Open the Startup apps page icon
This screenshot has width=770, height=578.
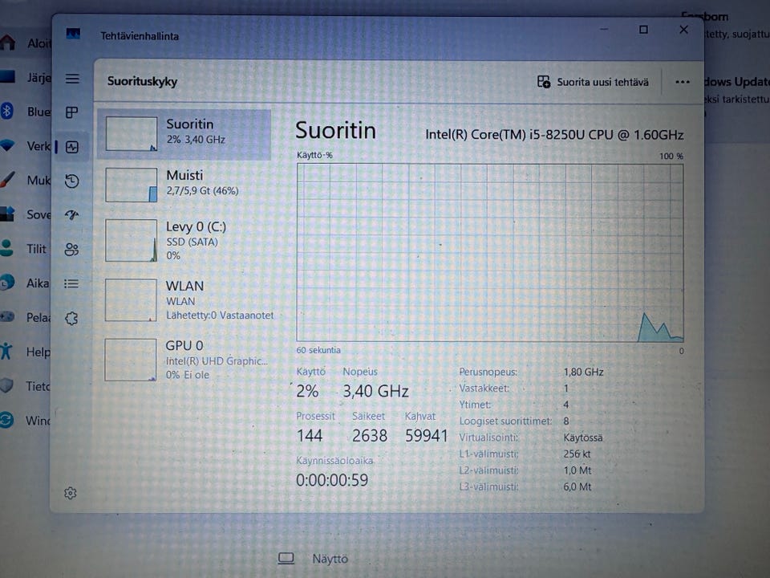(x=71, y=215)
